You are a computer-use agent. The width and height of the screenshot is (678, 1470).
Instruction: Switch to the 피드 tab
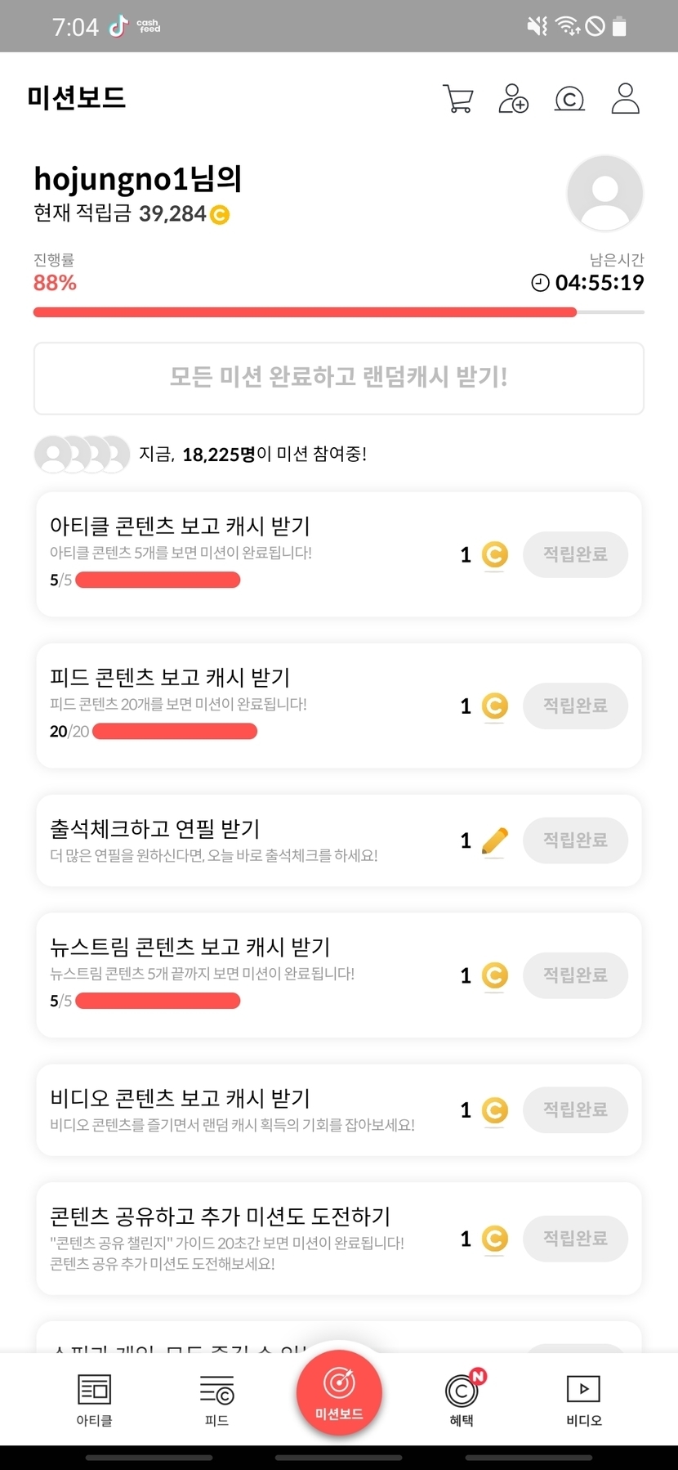pos(216,1399)
